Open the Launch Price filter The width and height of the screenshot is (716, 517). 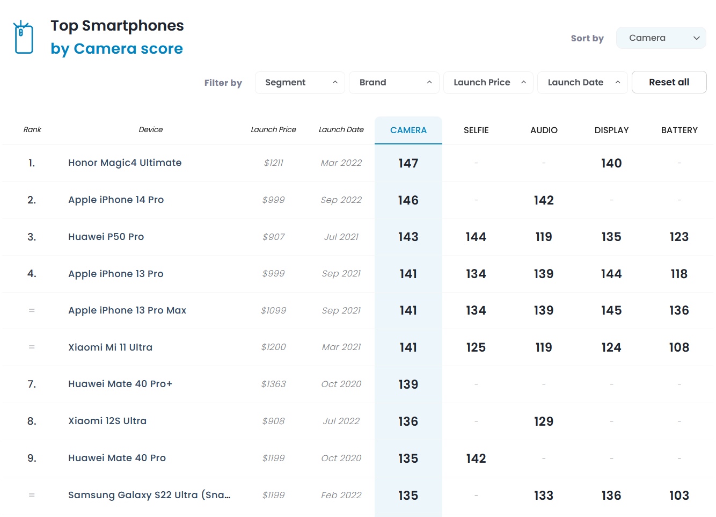coord(488,83)
